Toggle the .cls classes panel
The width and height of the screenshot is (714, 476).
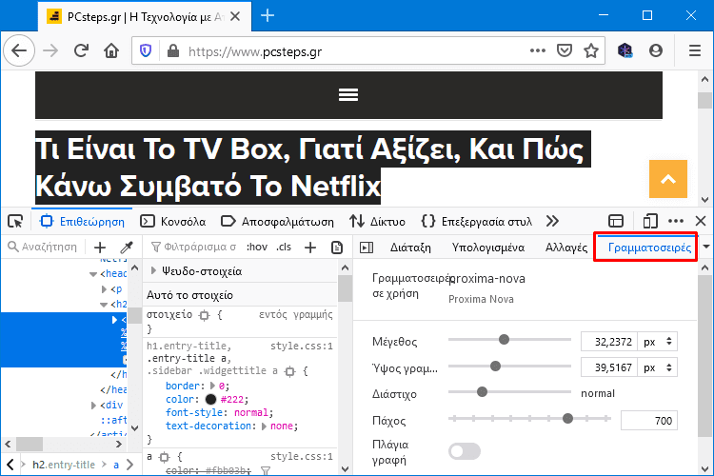(x=284, y=247)
